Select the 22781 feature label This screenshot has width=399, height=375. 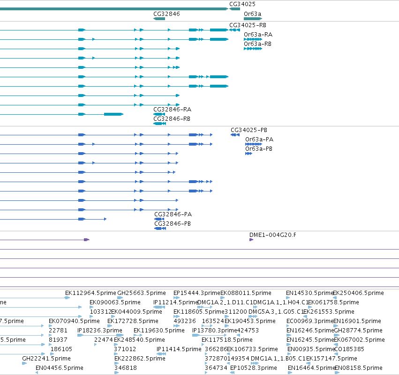(x=58, y=331)
